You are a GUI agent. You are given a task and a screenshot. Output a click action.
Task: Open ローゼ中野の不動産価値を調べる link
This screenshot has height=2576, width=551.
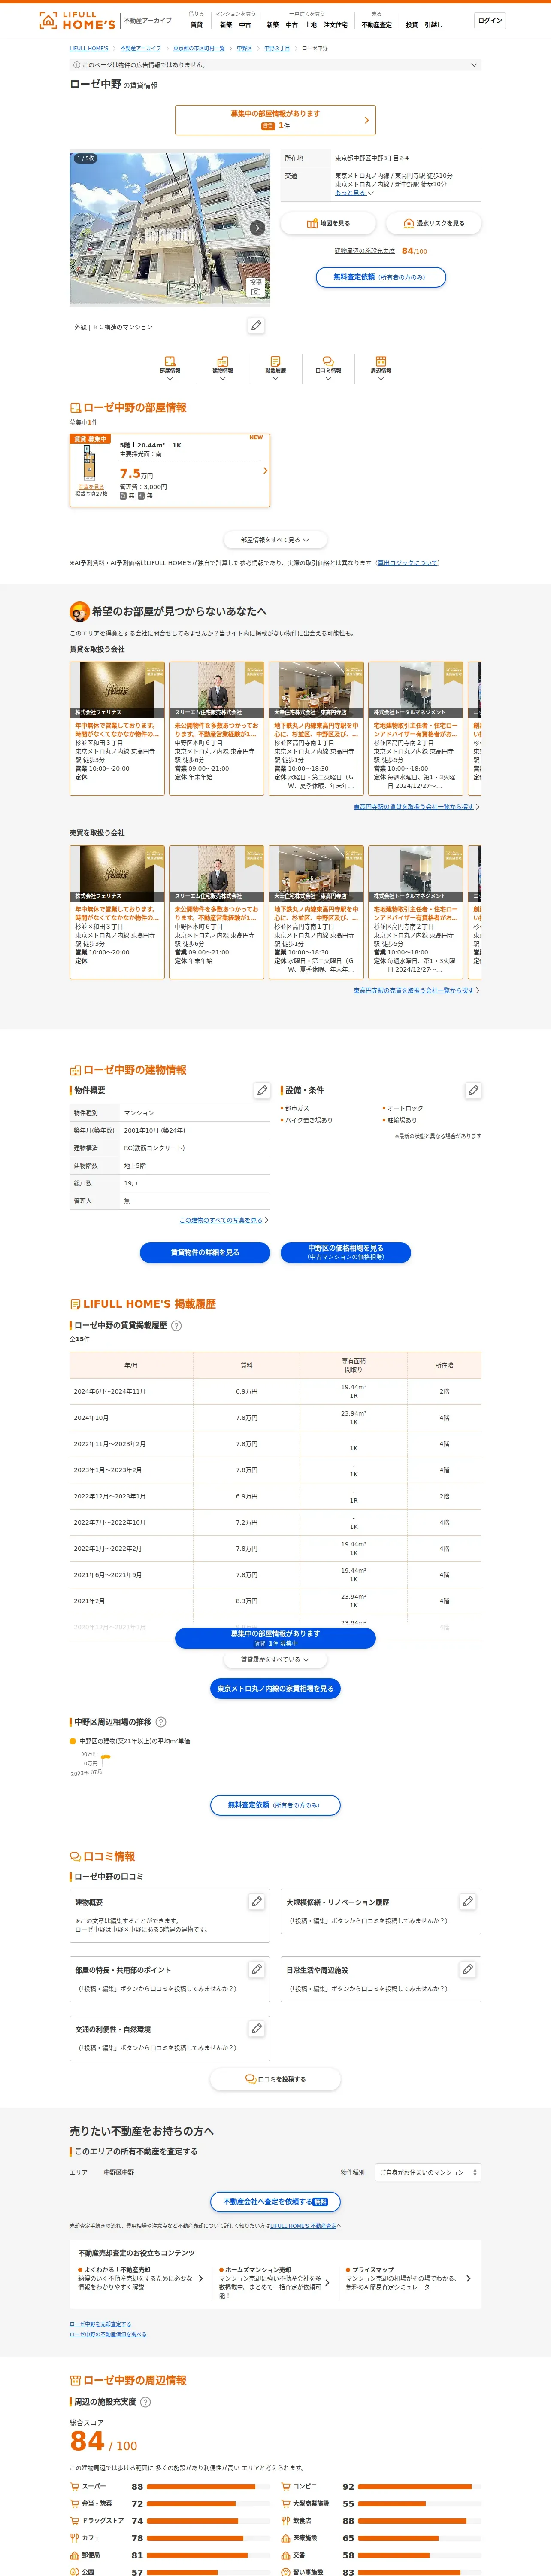[108, 2334]
